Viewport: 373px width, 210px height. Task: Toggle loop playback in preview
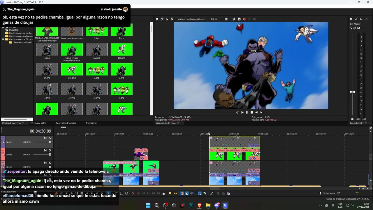pyautogui.click(x=237, y=113)
